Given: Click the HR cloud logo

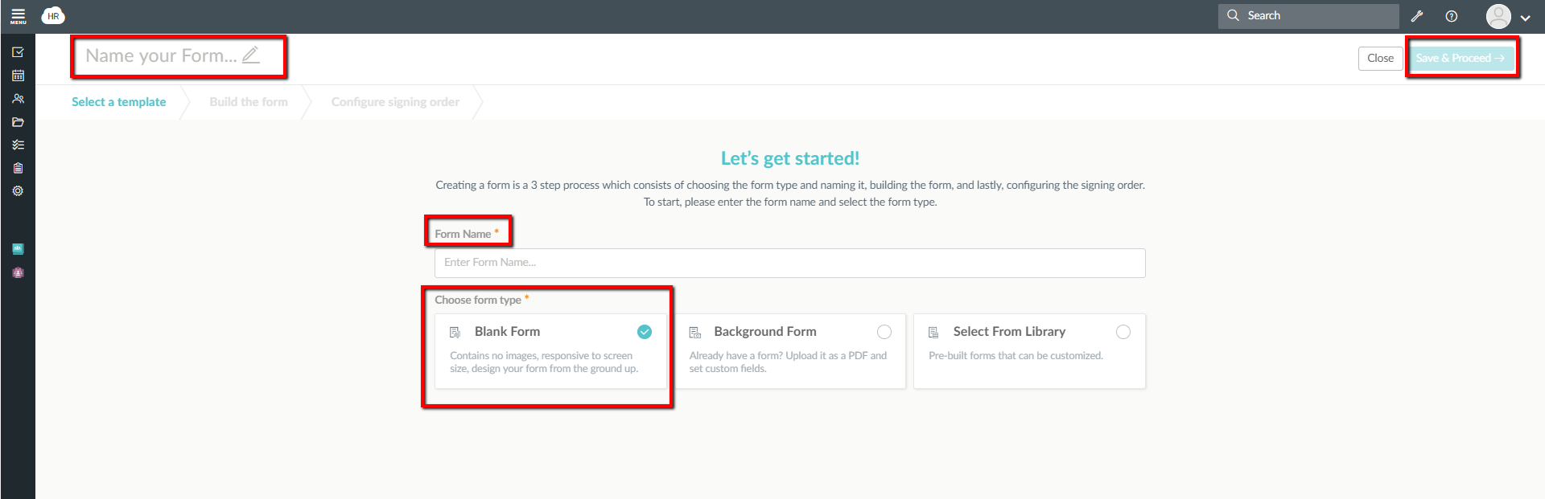Looking at the screenshot, I should pos(53,16).
